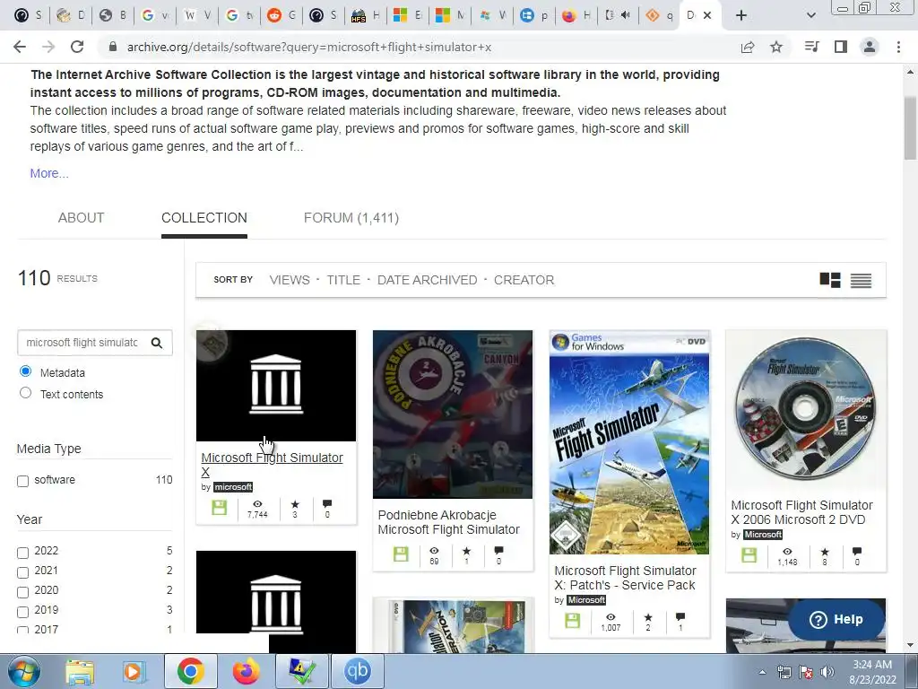
Task: Select the Text contents search option
Action: pyautogui.click(x=25, y=393)
